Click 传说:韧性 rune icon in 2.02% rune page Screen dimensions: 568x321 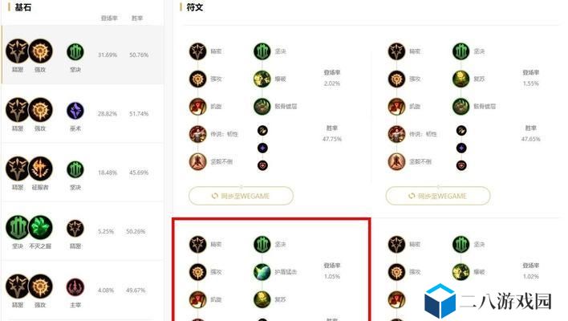coord(198,134)
